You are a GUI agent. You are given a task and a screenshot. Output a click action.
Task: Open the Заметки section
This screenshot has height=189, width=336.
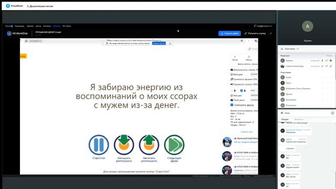[30, 26]
